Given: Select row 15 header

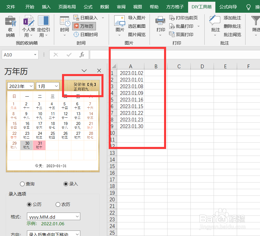Looking at the screenshot, I should 112,166.
